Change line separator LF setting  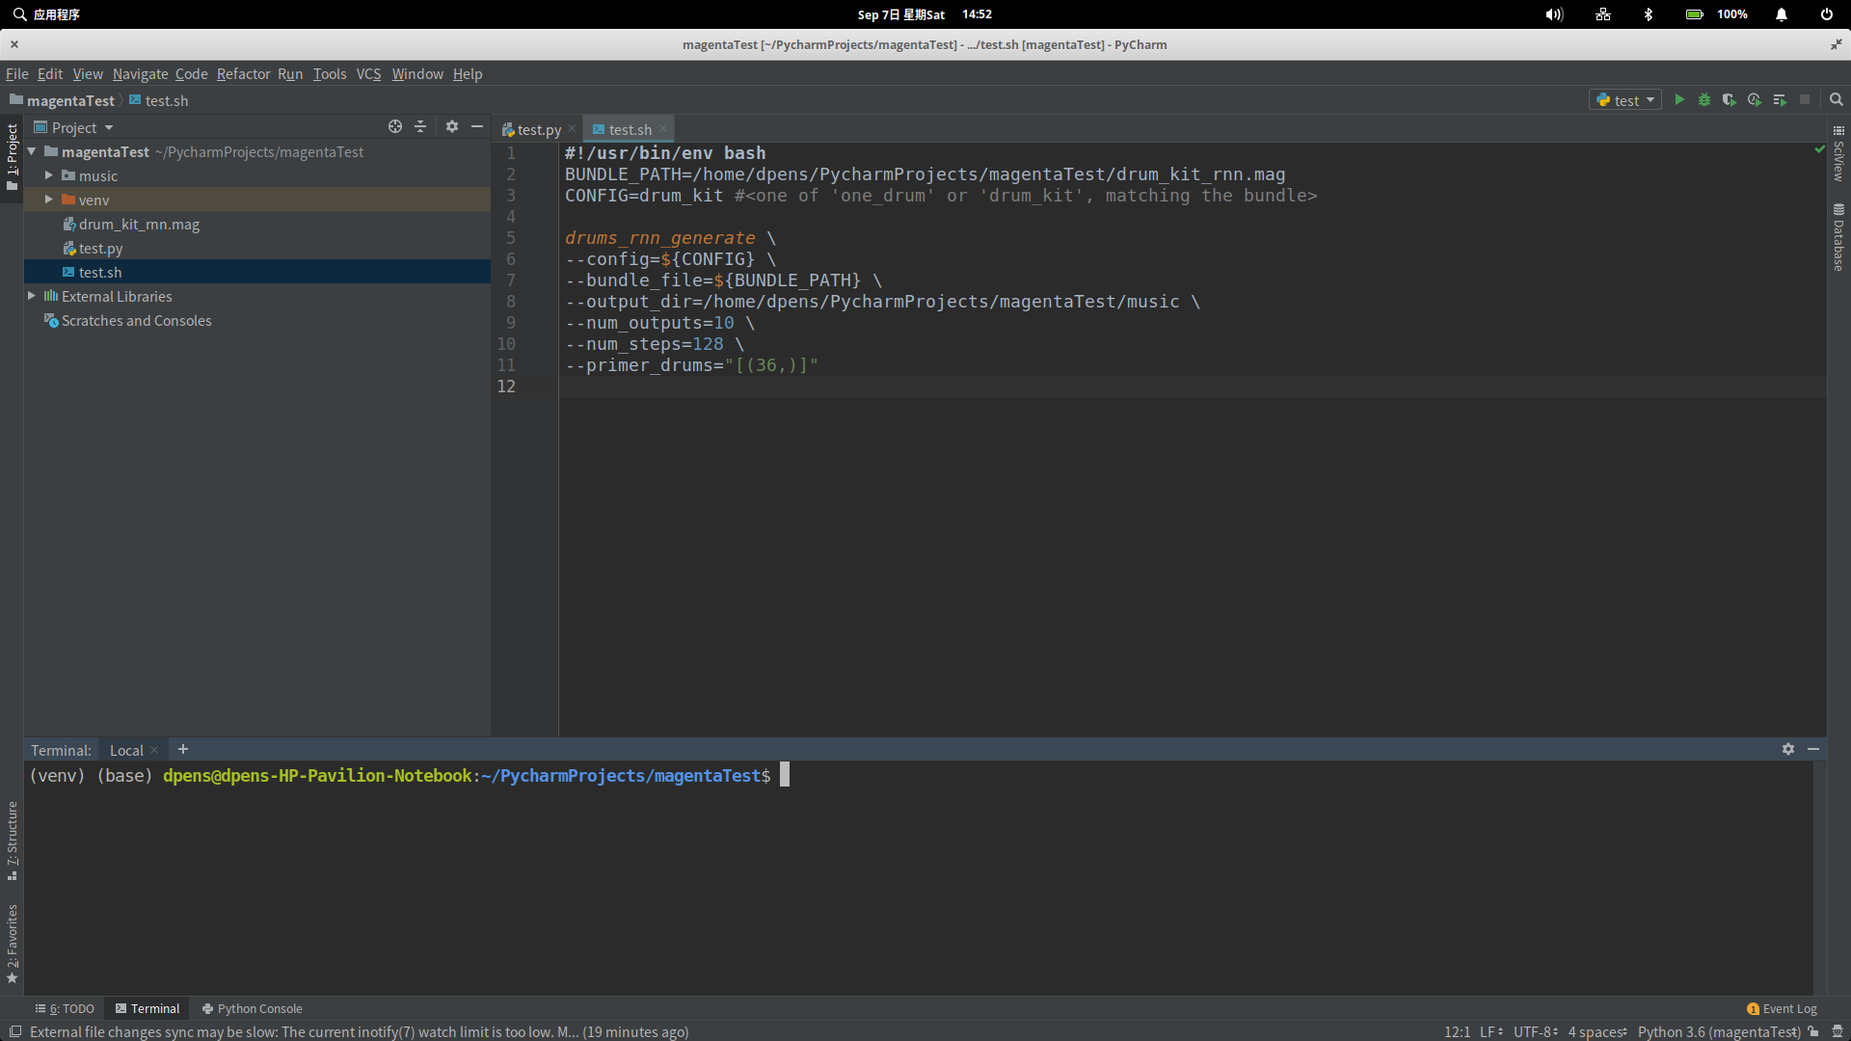pos(1491,1032)
